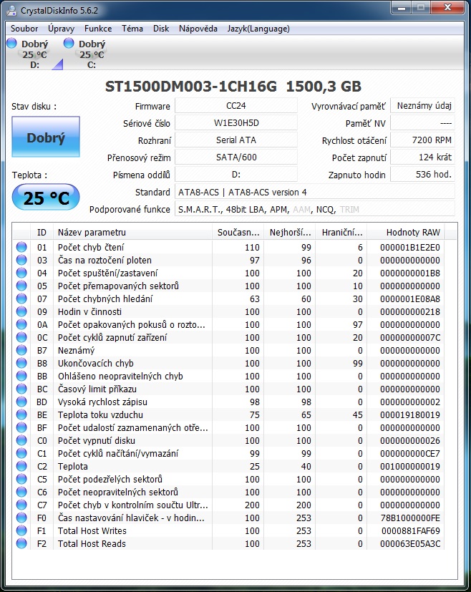Screen dimensions: 471x592
Task: Click the disk title ST1500DM003-1CH16G 1500,3 GB
Action: point(233,87)
